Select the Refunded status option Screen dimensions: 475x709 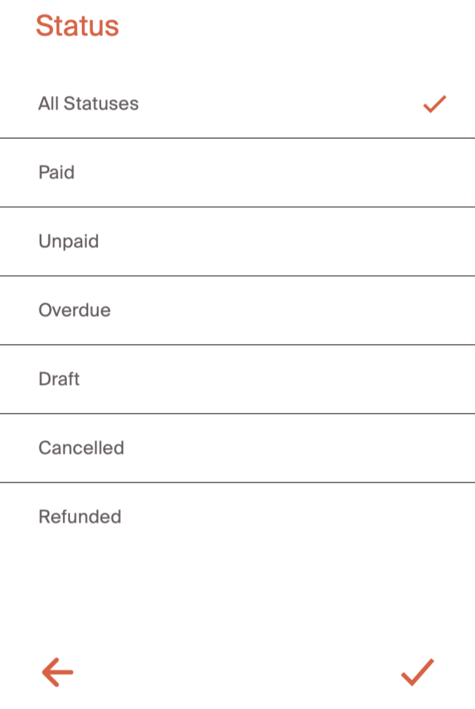(80, 516)
